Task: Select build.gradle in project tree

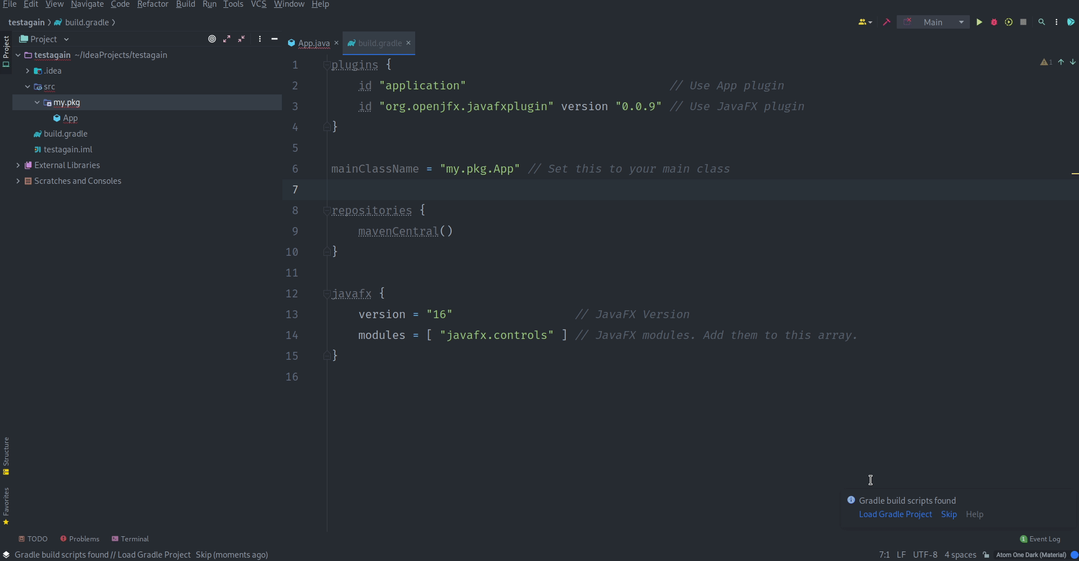Action: 65,134
